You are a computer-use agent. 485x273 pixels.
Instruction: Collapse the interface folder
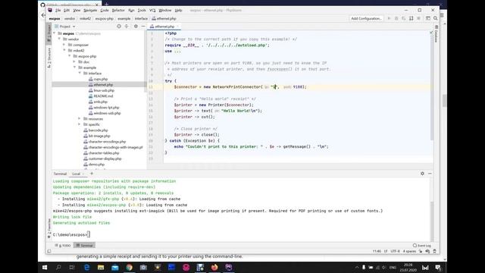(80, 74)
